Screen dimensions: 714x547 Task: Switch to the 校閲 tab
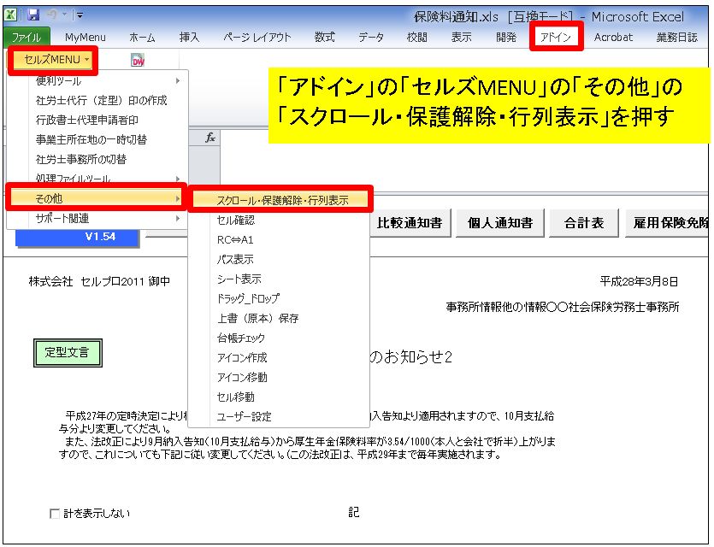point(416,38)
